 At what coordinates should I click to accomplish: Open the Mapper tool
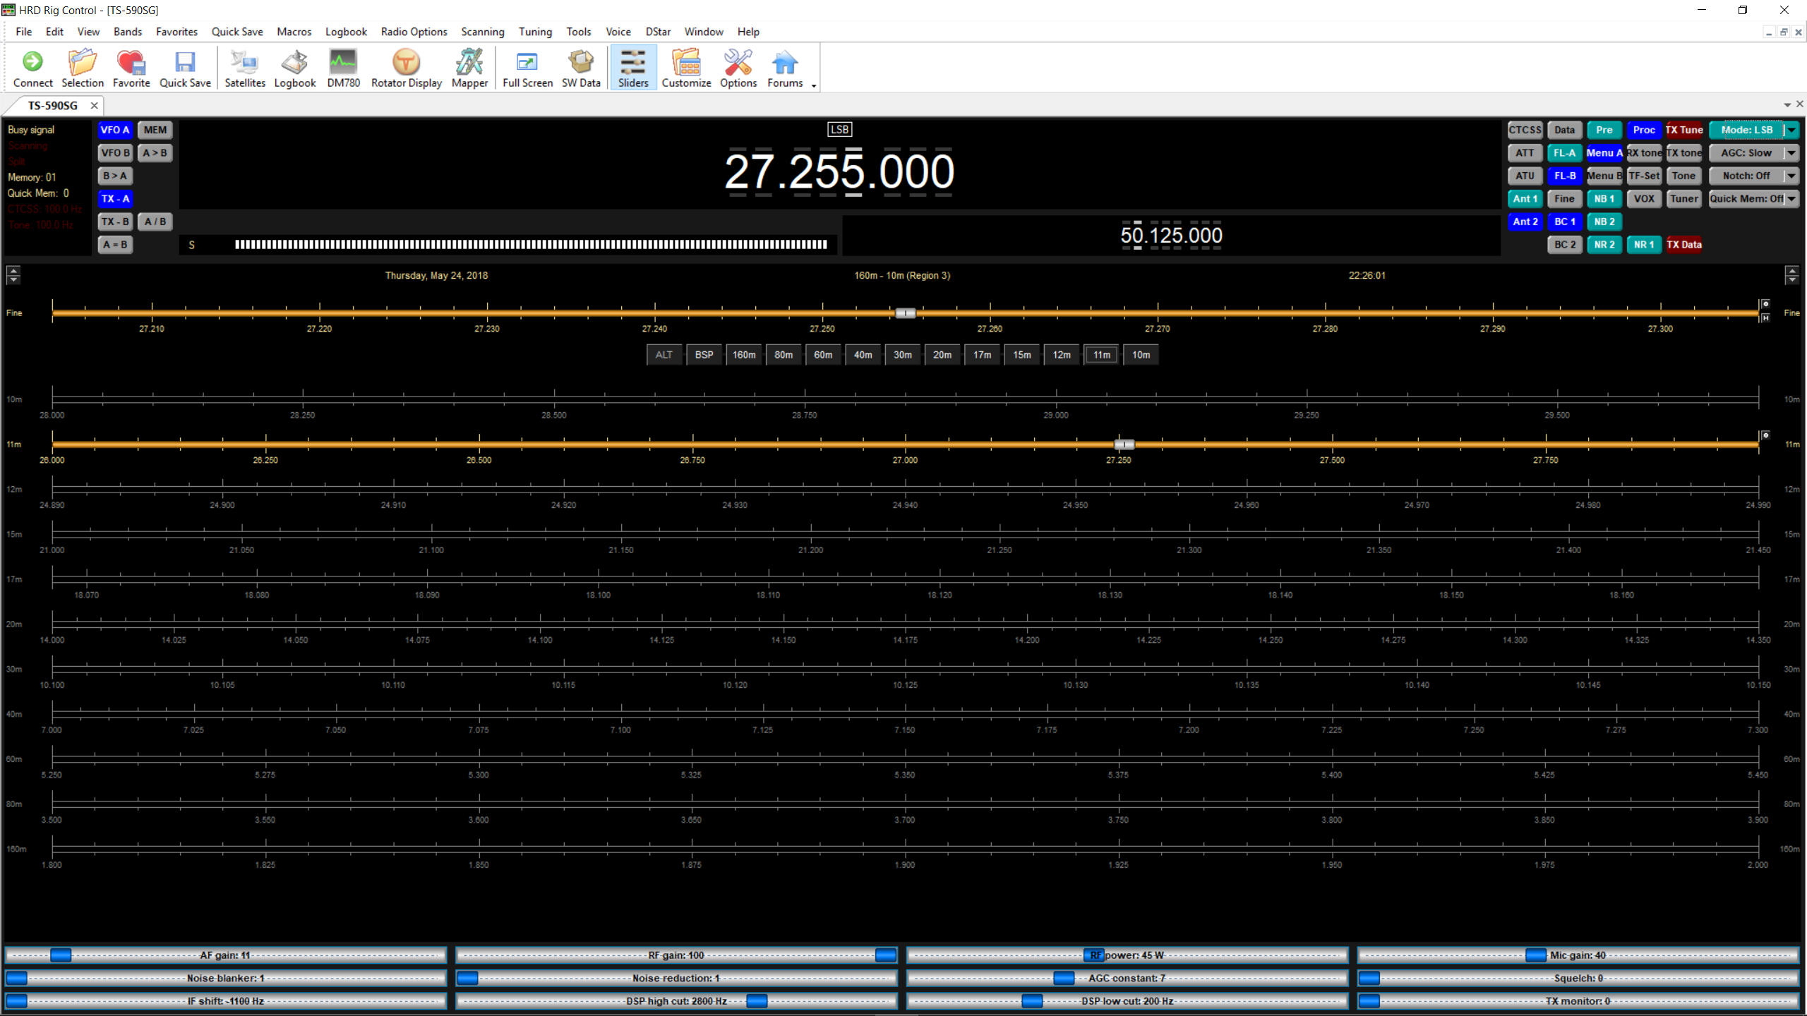click(x=469, y=67)
